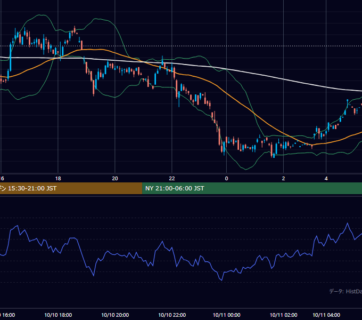Click the "10/10 20:00" date label

pyautogui.click(x=115, y=315)
